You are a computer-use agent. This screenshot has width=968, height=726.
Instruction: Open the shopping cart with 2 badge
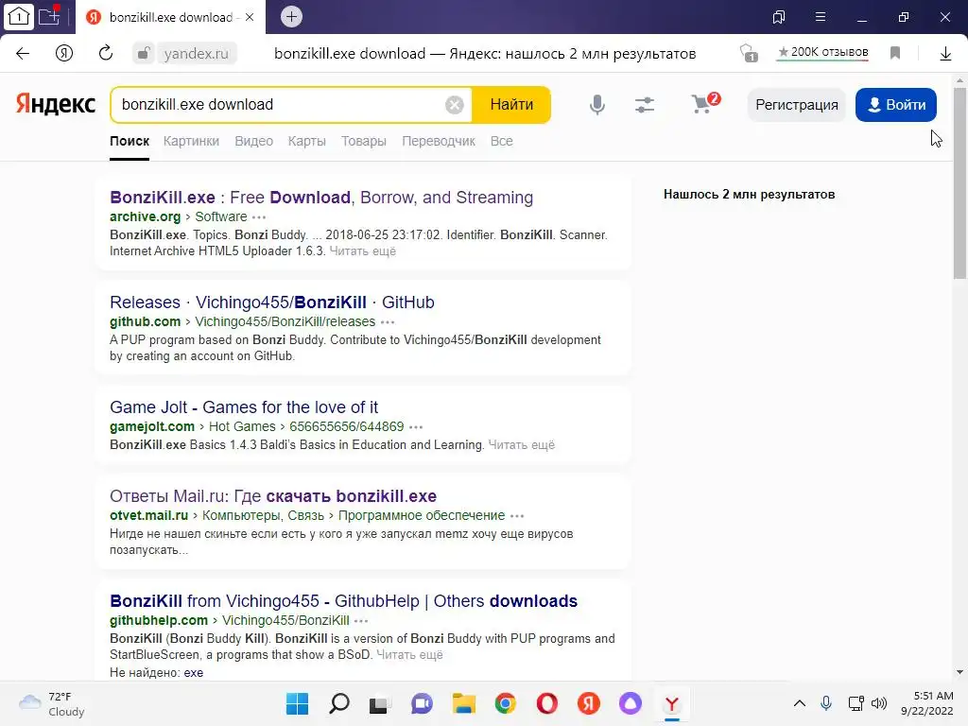(704, 103)
